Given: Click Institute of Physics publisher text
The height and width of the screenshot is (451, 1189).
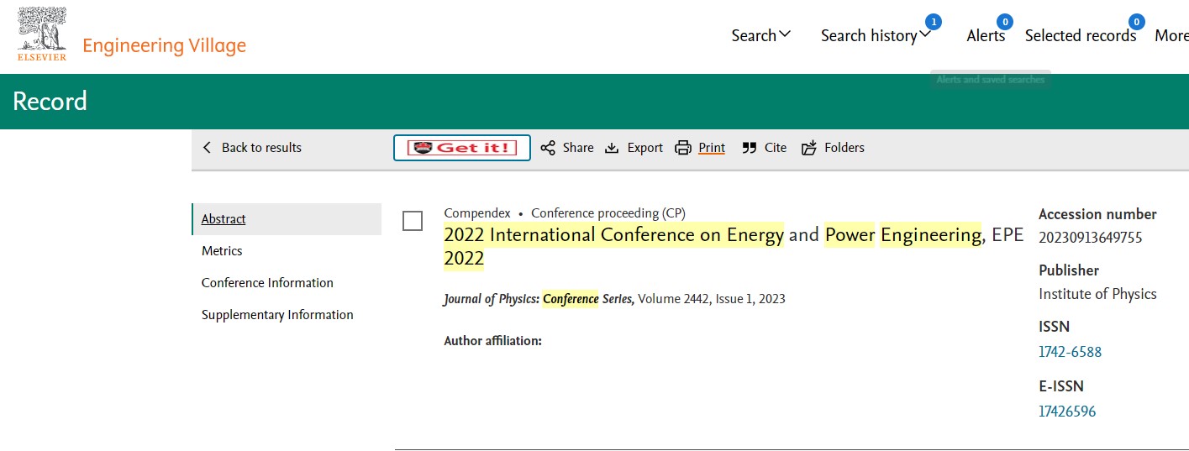Looking at the screenshot, I should 1097,294.
